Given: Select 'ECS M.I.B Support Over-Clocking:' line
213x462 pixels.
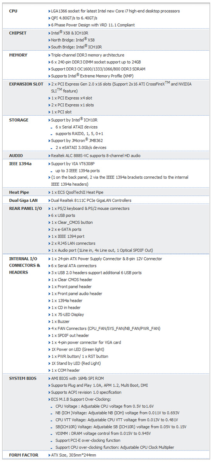Looking at the screenshot, I should pyautogui.click(x=81, y=400).
